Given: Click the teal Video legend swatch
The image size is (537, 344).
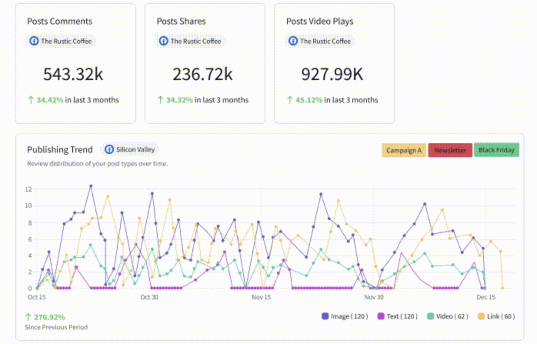Looking at the screenshot, I should coord(430,316).
